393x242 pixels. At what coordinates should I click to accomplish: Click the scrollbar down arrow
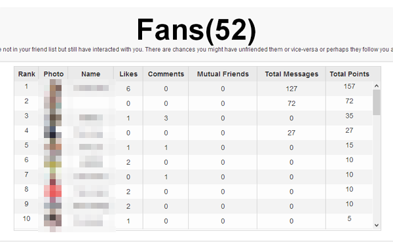376,225
